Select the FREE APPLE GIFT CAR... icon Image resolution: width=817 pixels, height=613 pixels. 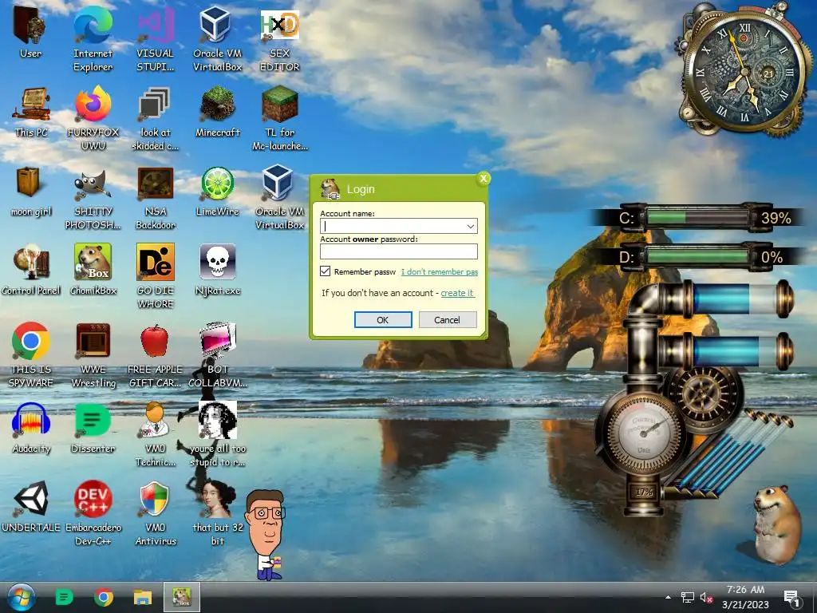[x=156, y=355]
